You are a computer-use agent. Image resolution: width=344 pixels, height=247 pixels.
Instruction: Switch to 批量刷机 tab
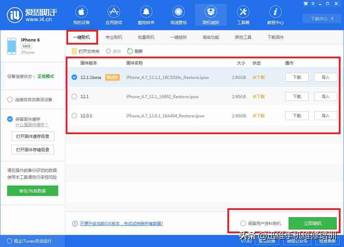146,37
